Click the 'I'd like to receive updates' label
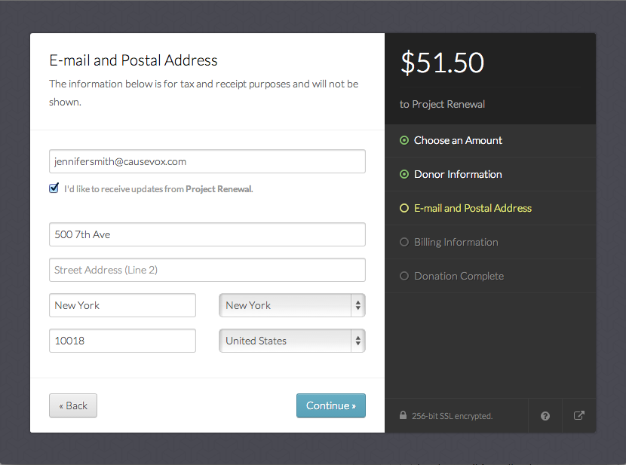This screenshot has width=626, height=465. (x=158, y=189)
